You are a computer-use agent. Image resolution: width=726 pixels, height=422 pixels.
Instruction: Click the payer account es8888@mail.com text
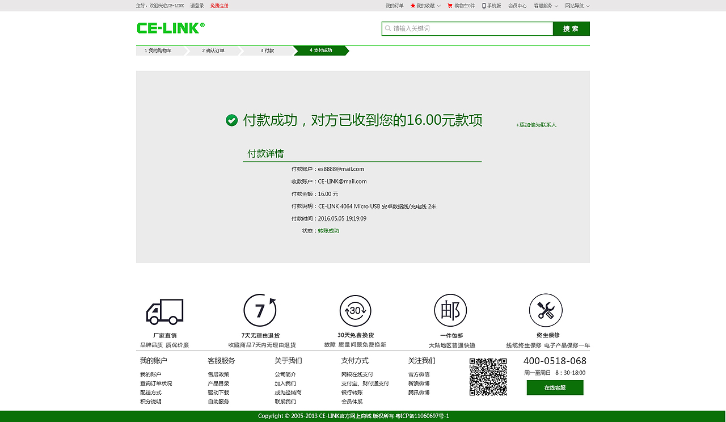pos(341,169)
